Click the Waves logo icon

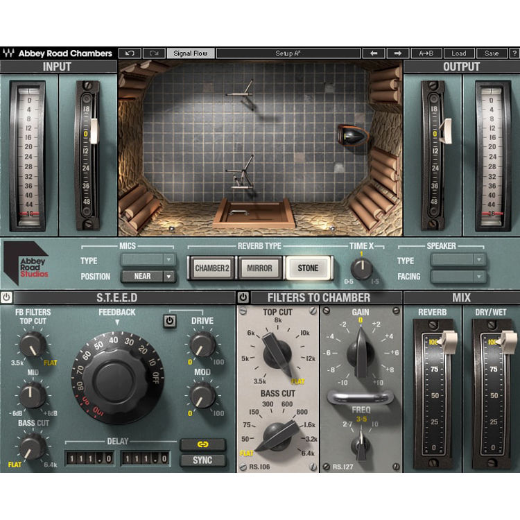click(8, 53)
